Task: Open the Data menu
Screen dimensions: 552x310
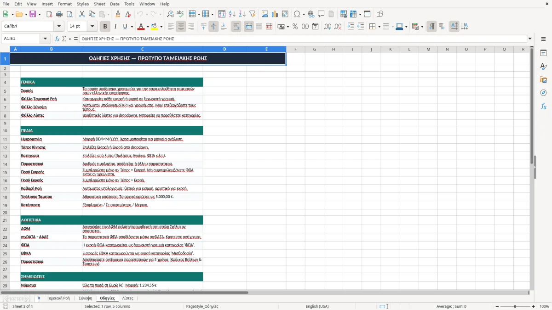Action: [x=115, y=4]
